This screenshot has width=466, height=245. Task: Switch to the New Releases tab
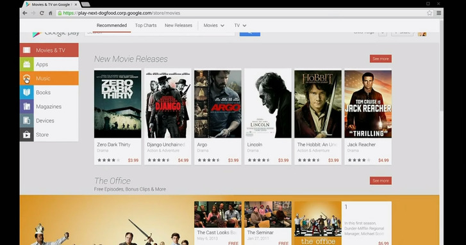coord(178,26)
